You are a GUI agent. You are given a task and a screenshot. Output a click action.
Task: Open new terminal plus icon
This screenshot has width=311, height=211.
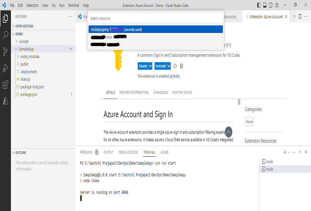(x=285, y=152)
